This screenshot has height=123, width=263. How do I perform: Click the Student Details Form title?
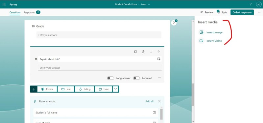(126, 5)
